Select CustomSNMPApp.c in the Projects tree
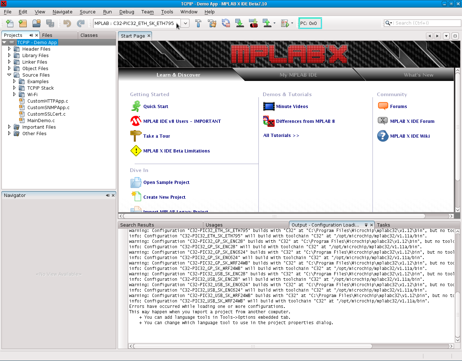 pos(48,108)
